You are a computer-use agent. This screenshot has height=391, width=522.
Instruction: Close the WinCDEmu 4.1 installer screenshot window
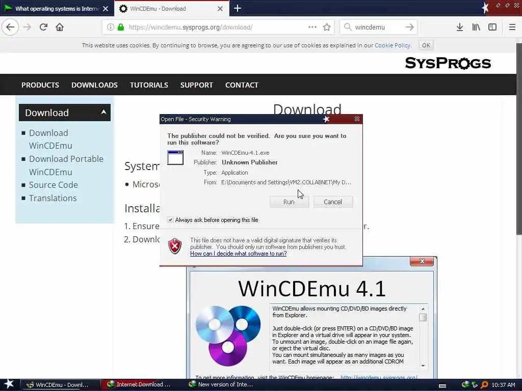(422, 261)
